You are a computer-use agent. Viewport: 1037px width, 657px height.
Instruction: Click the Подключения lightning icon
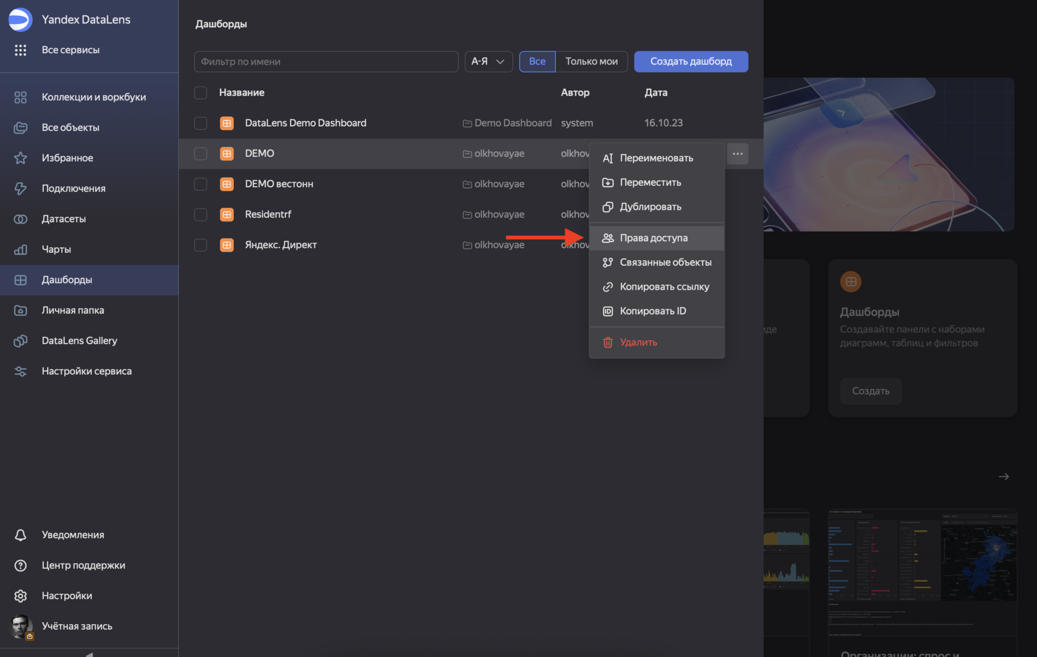click(20, 188)
